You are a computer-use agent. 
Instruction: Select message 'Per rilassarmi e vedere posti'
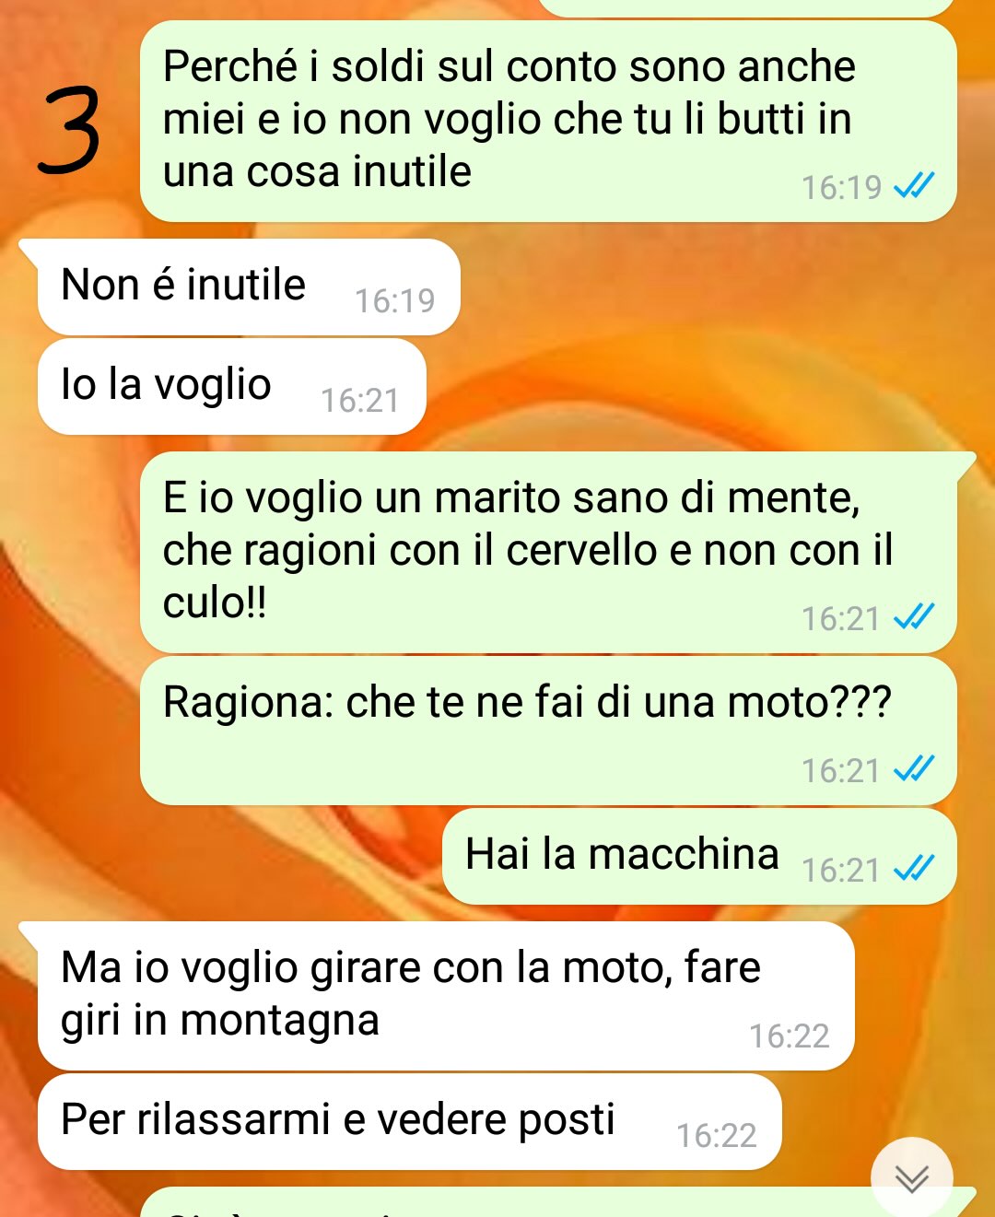pyautogui.click(x=409, y=1121)
